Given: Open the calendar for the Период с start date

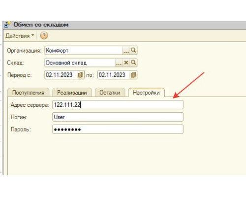Looking at the screenshot, I should click(81, 75).
